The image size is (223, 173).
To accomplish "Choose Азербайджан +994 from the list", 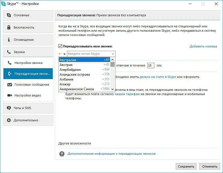I will coord(84,69).
